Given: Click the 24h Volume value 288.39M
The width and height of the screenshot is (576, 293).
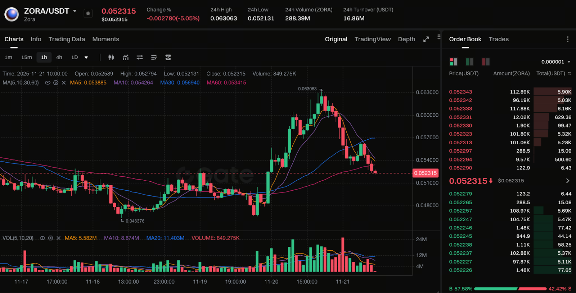Looking at the screenshot, I should point(297,18).
